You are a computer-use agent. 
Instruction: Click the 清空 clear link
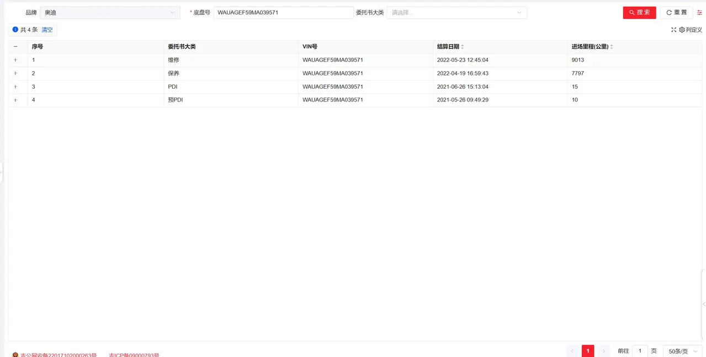click(x=47, y=30)
